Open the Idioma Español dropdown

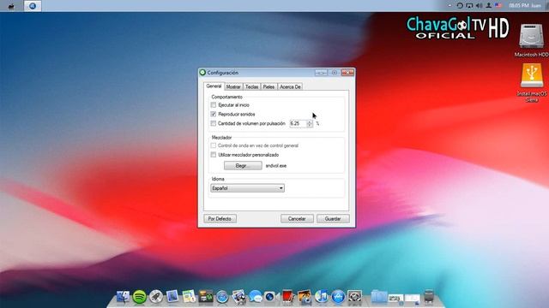247,188
